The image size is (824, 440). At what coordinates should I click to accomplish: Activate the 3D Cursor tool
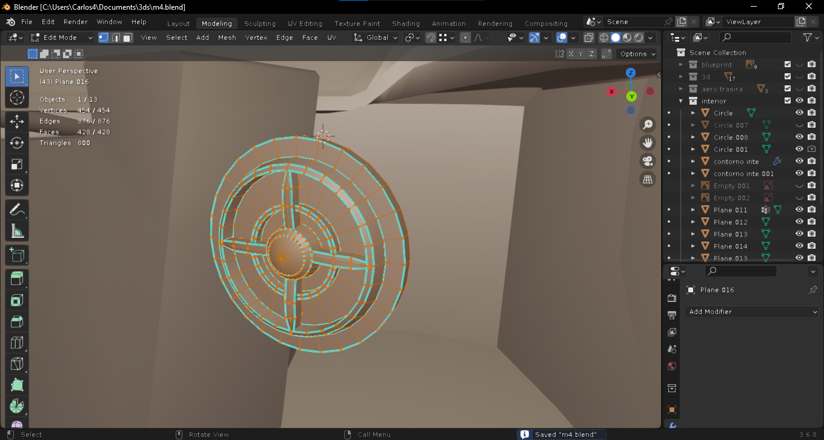[17, 98]
